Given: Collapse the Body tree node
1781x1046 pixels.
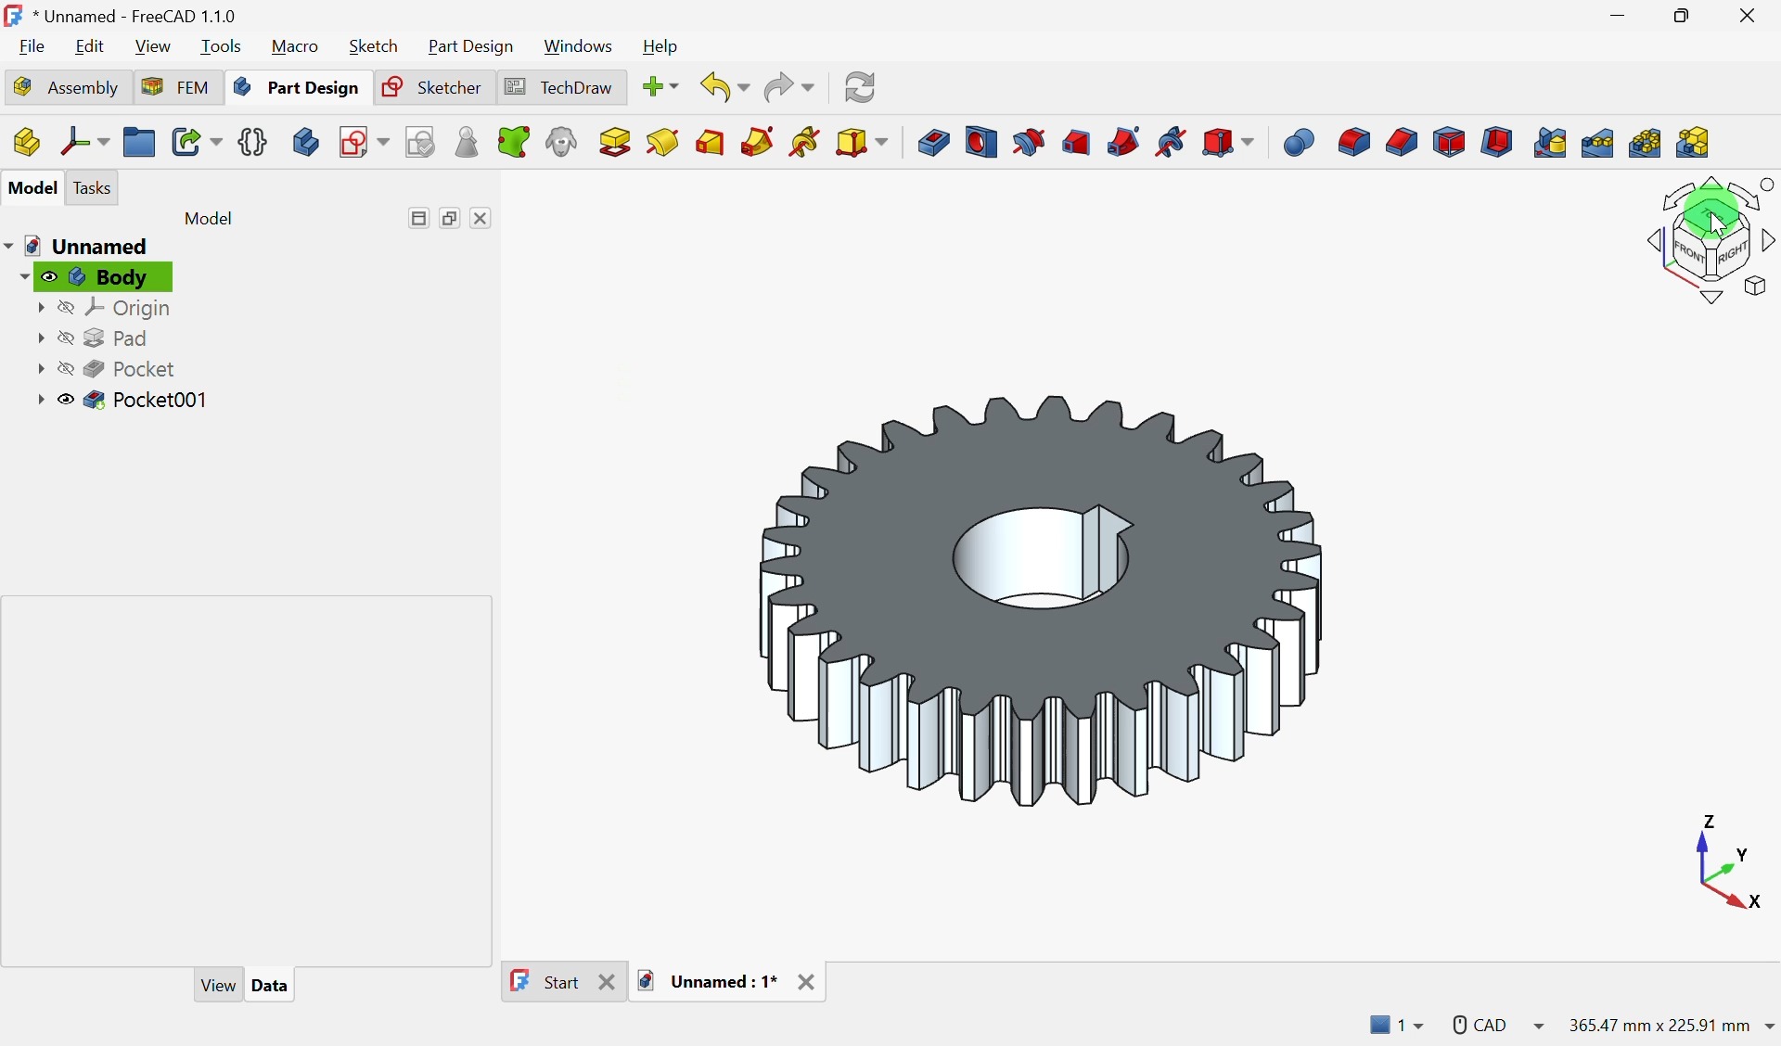Looking at the screenshot, I should pyautogui.click(x=24, y=277).
